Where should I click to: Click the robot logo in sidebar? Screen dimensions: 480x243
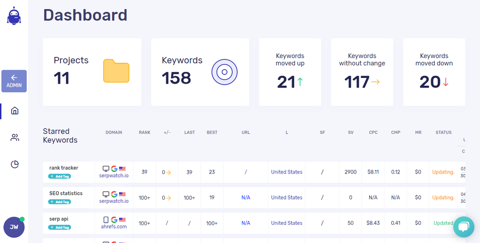[14, 16]
